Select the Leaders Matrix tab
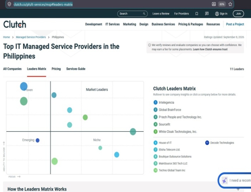Image resolution: width=251 pixels, height=192 pixels. 37,69
